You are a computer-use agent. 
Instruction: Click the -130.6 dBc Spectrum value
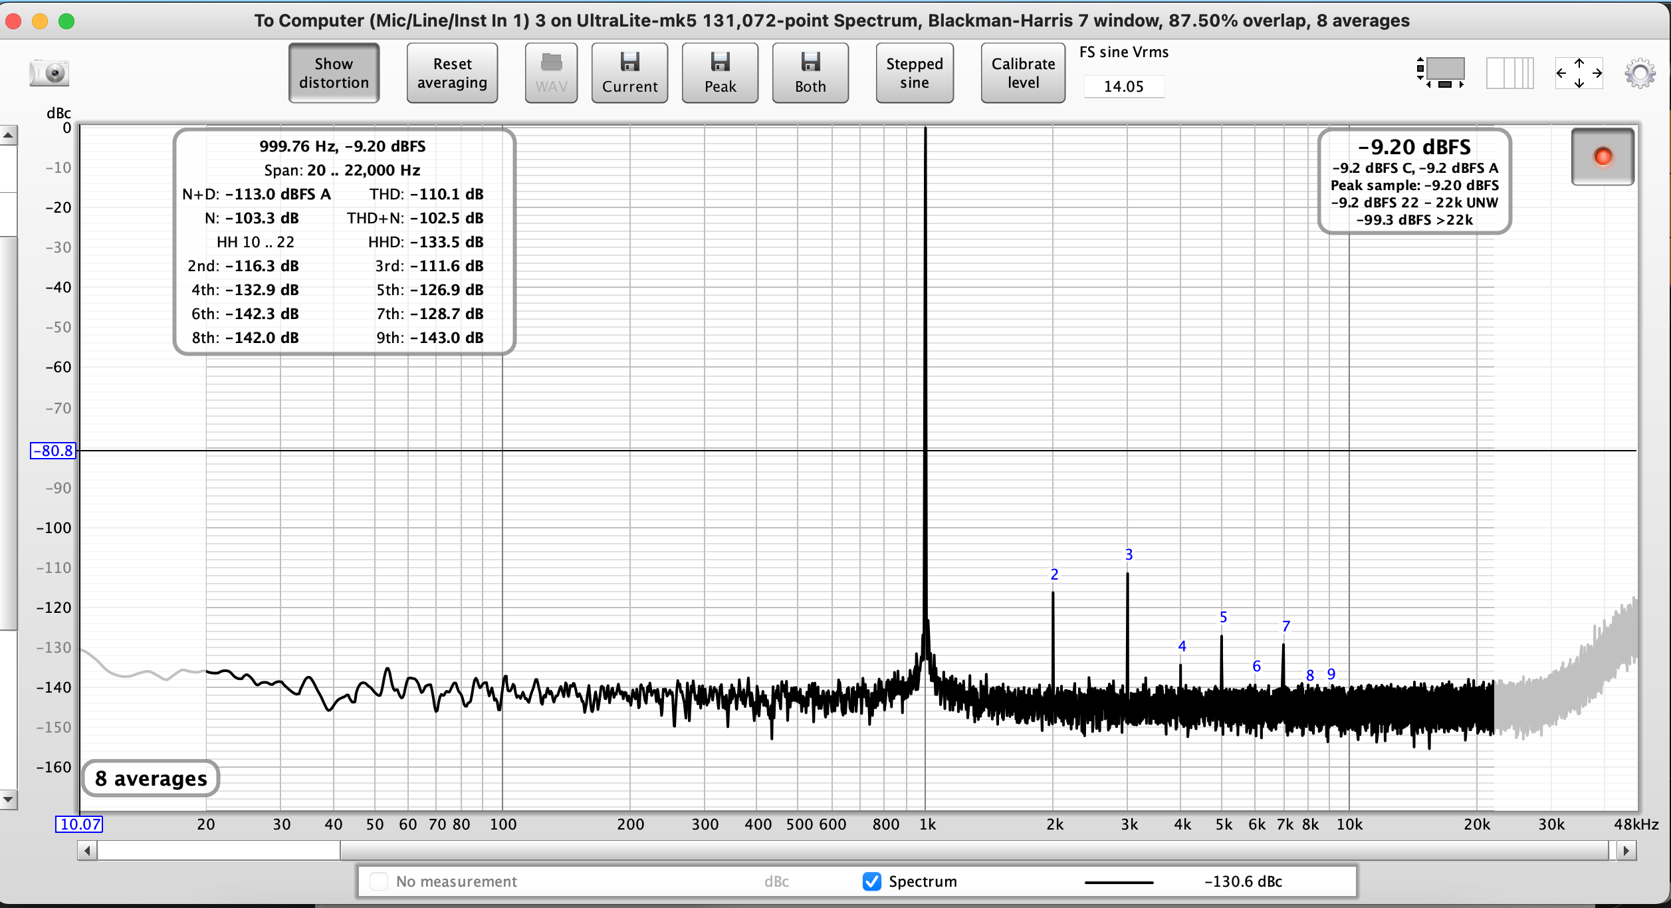click(x=1243, y=881)
